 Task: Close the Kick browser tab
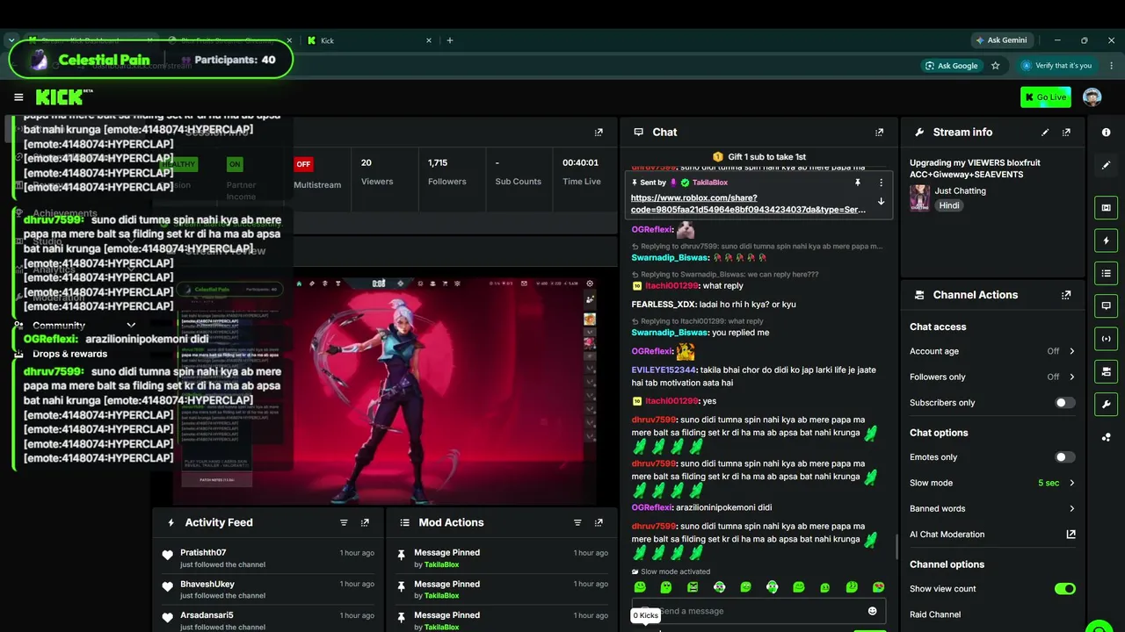pyautogui.click(x=430, y=40)
